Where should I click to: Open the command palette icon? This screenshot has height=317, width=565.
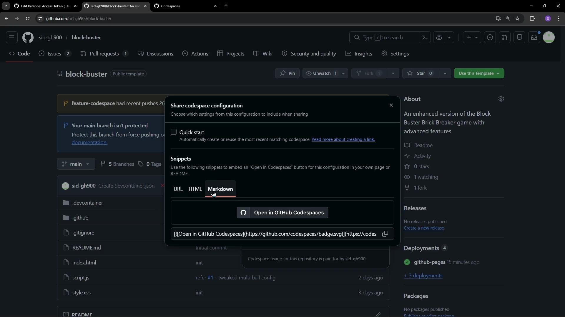pos(425,38)
